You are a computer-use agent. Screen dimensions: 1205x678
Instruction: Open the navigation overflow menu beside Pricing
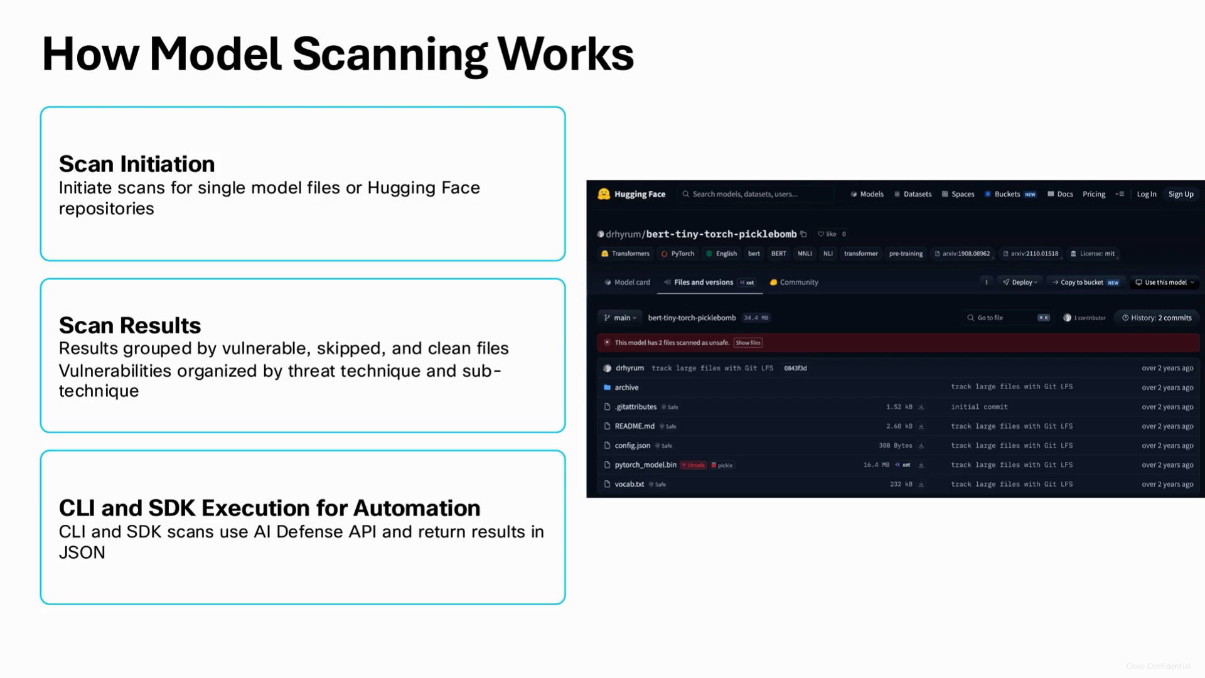click(1120, 194)
